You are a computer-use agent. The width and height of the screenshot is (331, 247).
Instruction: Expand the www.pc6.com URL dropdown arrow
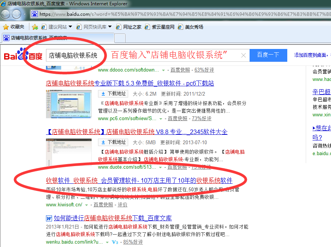(x=161, y=119)
